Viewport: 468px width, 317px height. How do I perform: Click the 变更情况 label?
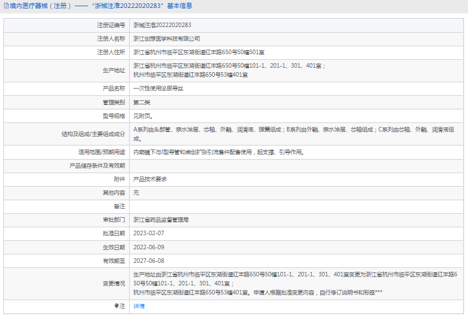114,284
